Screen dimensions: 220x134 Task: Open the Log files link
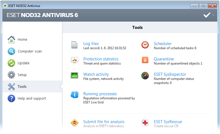(x=91, y=44)
